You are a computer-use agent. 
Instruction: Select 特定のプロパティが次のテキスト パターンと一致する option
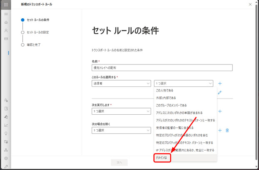coord(185,143)
